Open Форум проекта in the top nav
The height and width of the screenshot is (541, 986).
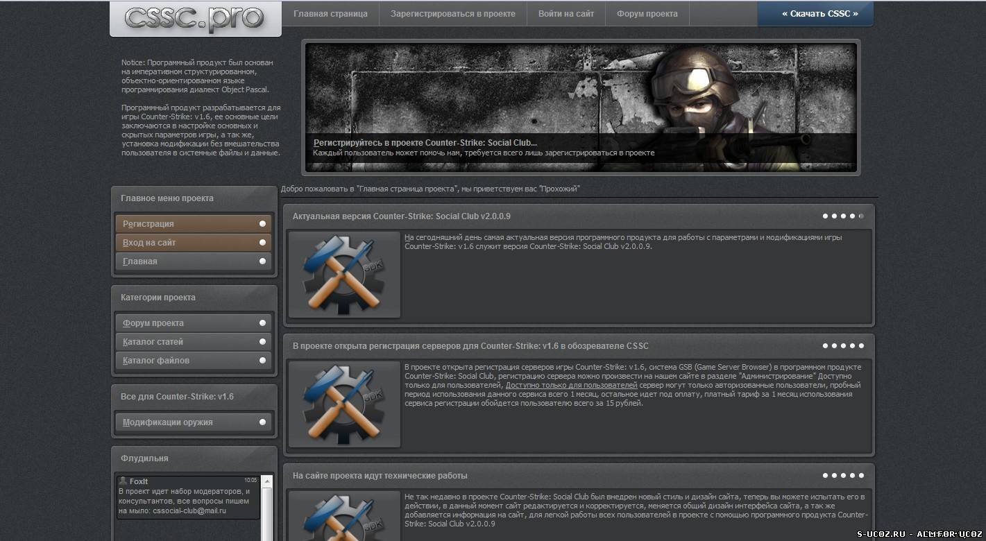[x=647, y=14]
